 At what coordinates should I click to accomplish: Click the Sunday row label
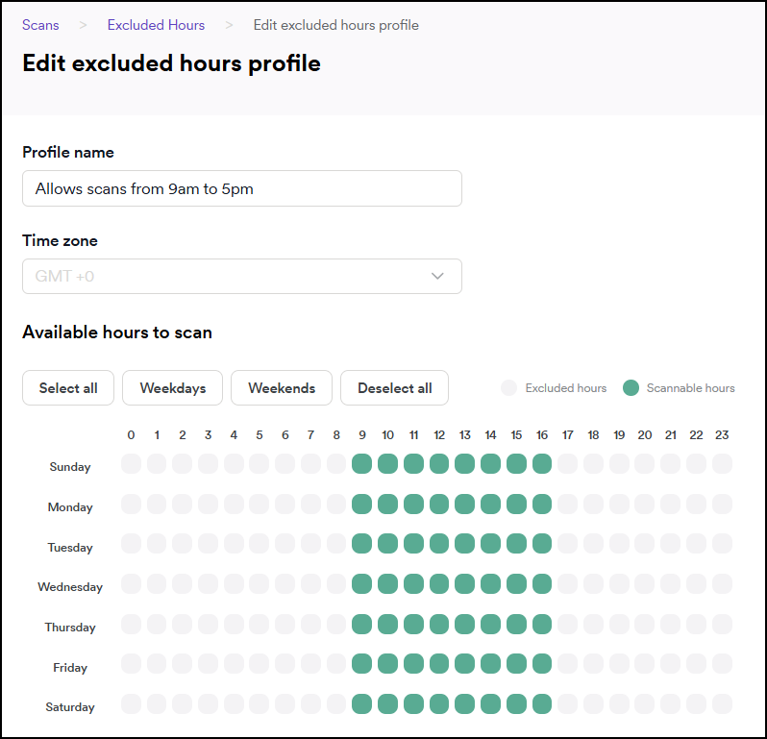[70, 467]
